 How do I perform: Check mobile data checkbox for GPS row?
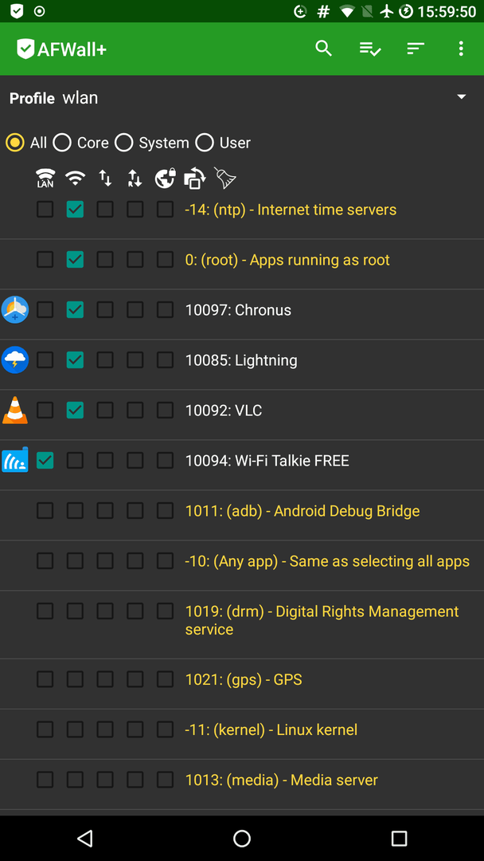click(x=105, y=679)
